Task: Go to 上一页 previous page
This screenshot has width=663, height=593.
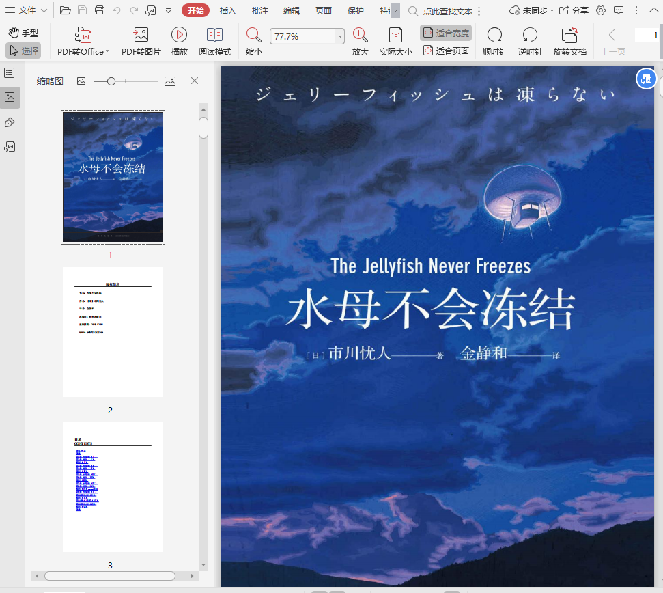Action: pos(613,41)
